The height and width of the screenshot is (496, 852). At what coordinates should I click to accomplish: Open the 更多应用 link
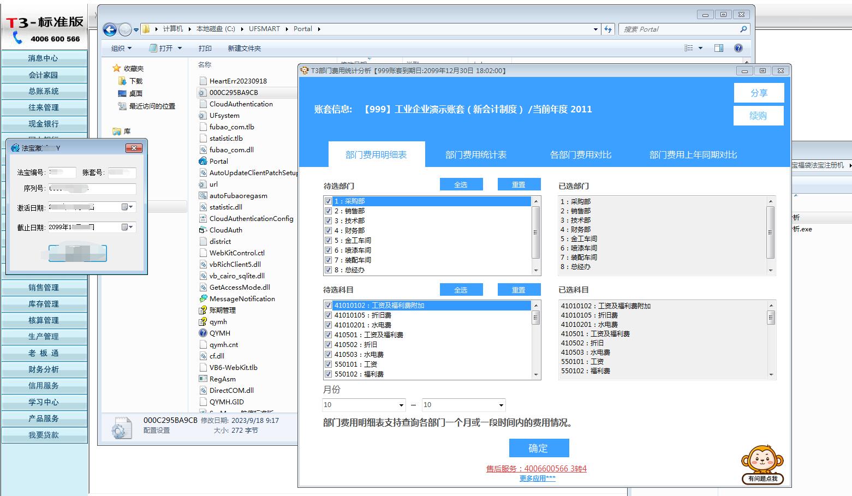click(x=537, y=479)
